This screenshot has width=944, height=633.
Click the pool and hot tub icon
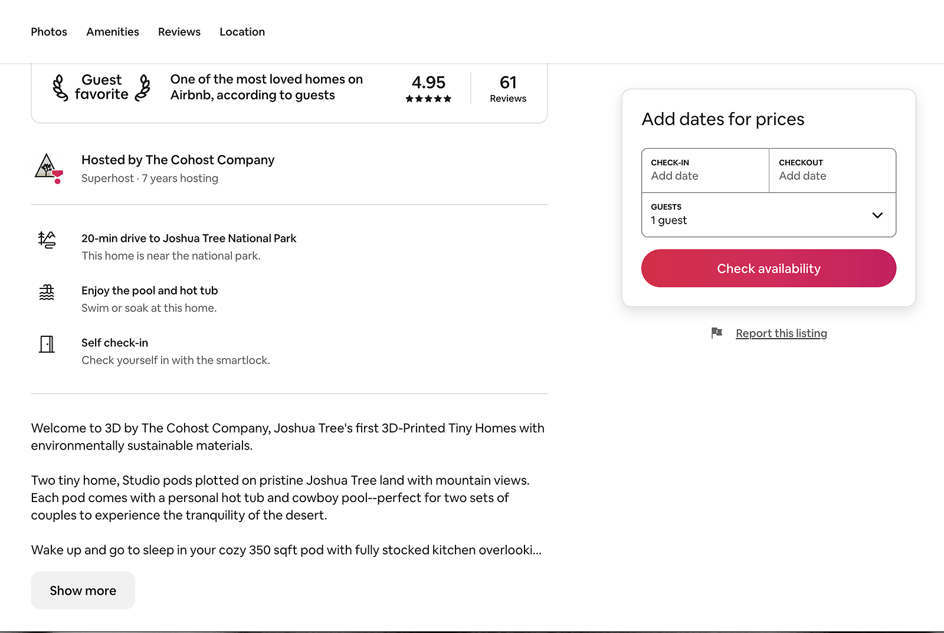click(x=47, y=292)
